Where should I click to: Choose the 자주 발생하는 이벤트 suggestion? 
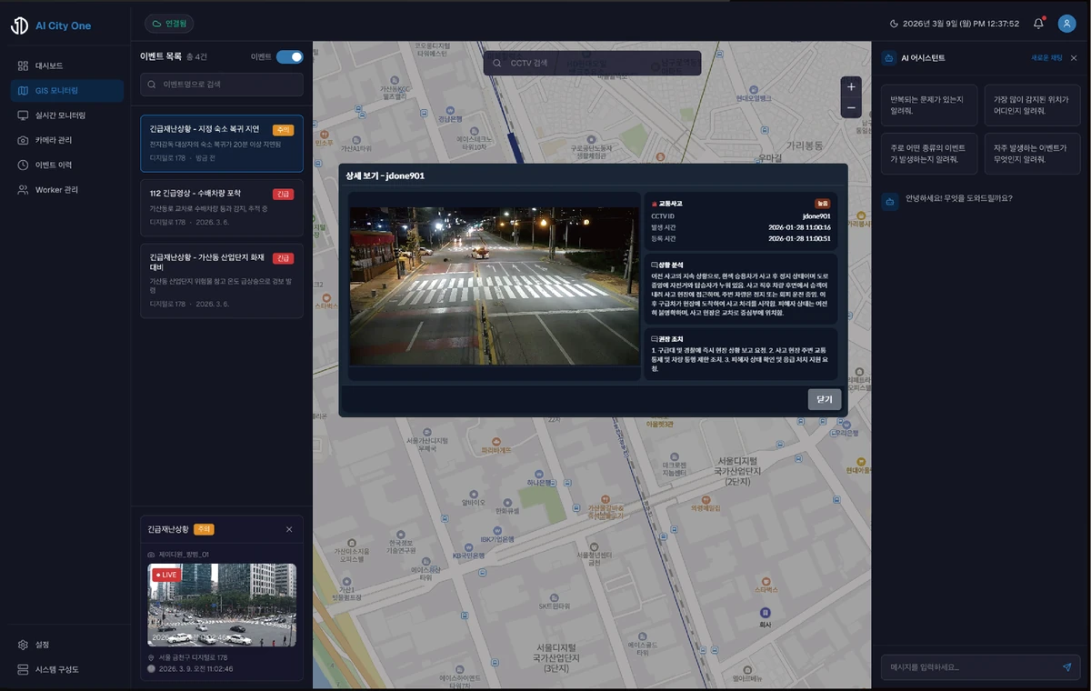pos(1032,154)
